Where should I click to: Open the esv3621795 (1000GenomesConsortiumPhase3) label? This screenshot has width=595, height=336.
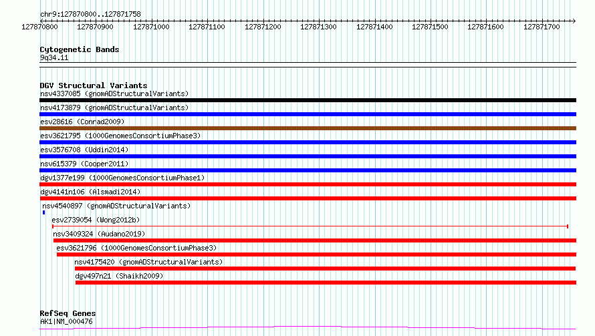point(120,136)
